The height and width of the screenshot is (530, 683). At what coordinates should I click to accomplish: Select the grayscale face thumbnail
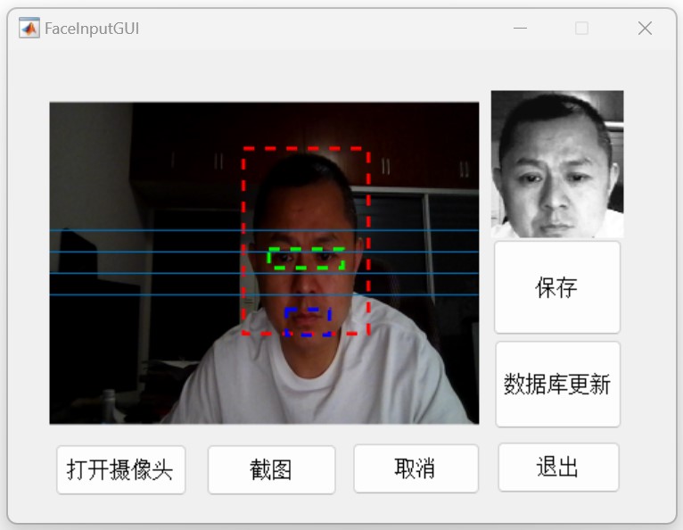(x=557, y=164)
